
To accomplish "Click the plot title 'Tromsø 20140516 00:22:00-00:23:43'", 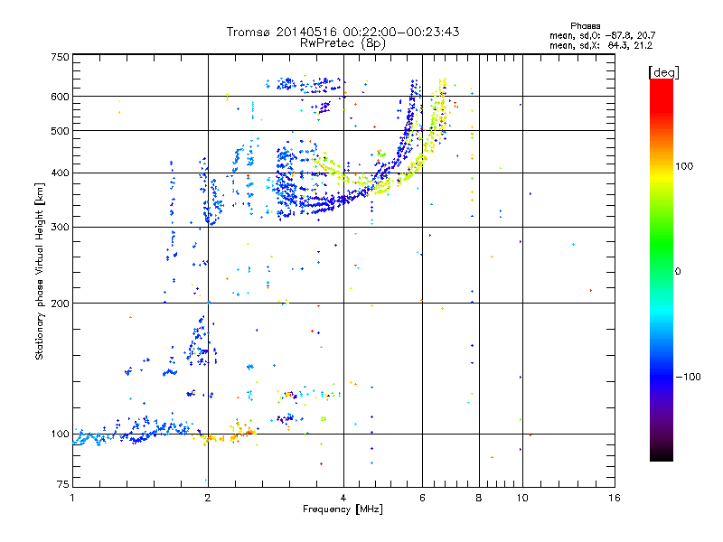I will coord(343,32).
